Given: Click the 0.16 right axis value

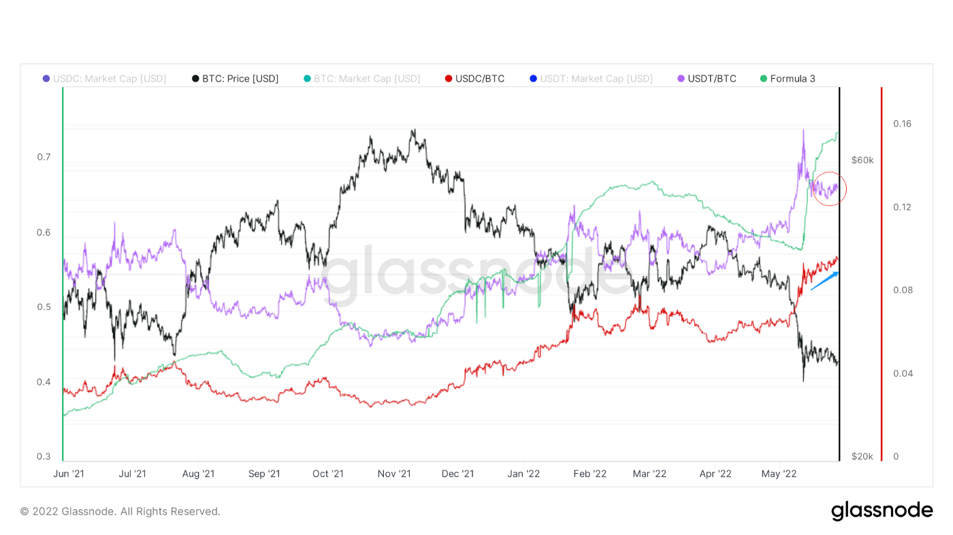Looking at the screenshot, I should point(902,124).
